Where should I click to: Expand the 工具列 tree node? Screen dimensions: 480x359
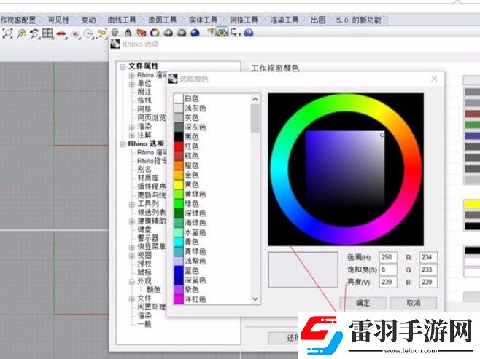(x=132, y=204)
